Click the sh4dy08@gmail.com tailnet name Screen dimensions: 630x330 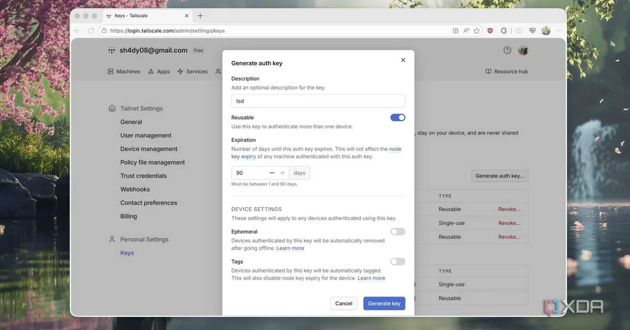(153, 50)
